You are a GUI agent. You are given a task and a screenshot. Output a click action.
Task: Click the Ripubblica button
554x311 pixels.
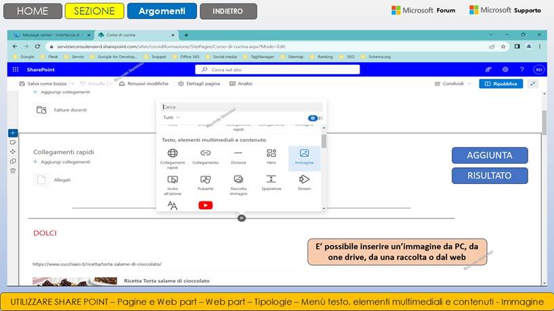501,84
